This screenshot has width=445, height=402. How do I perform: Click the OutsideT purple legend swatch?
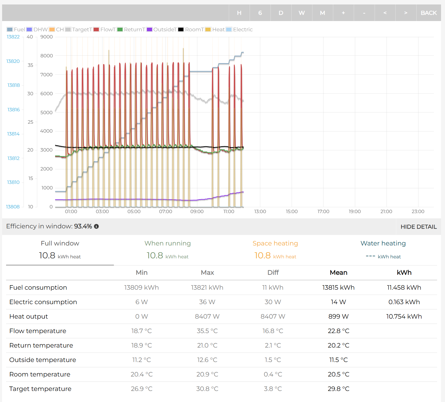pos(149,29)
